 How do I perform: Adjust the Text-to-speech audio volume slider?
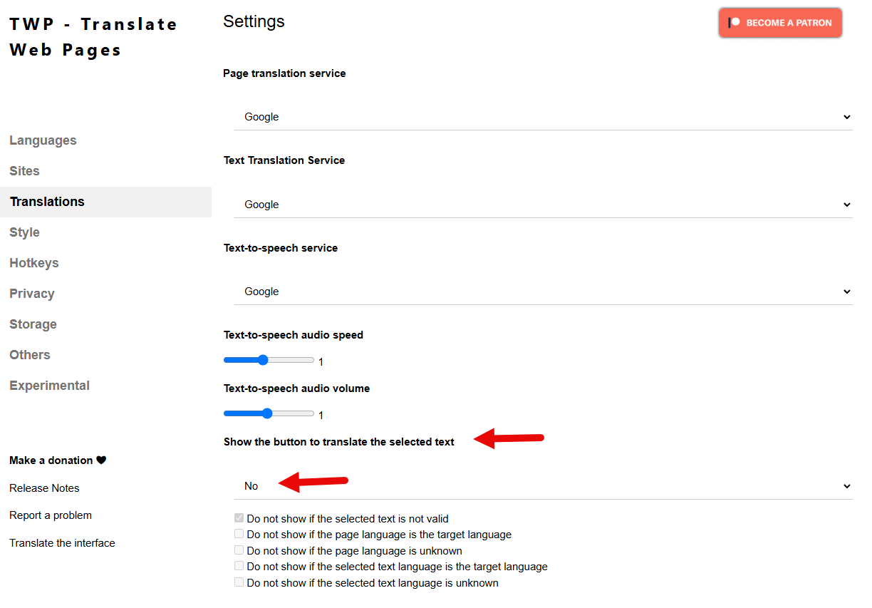pos(269,413)
